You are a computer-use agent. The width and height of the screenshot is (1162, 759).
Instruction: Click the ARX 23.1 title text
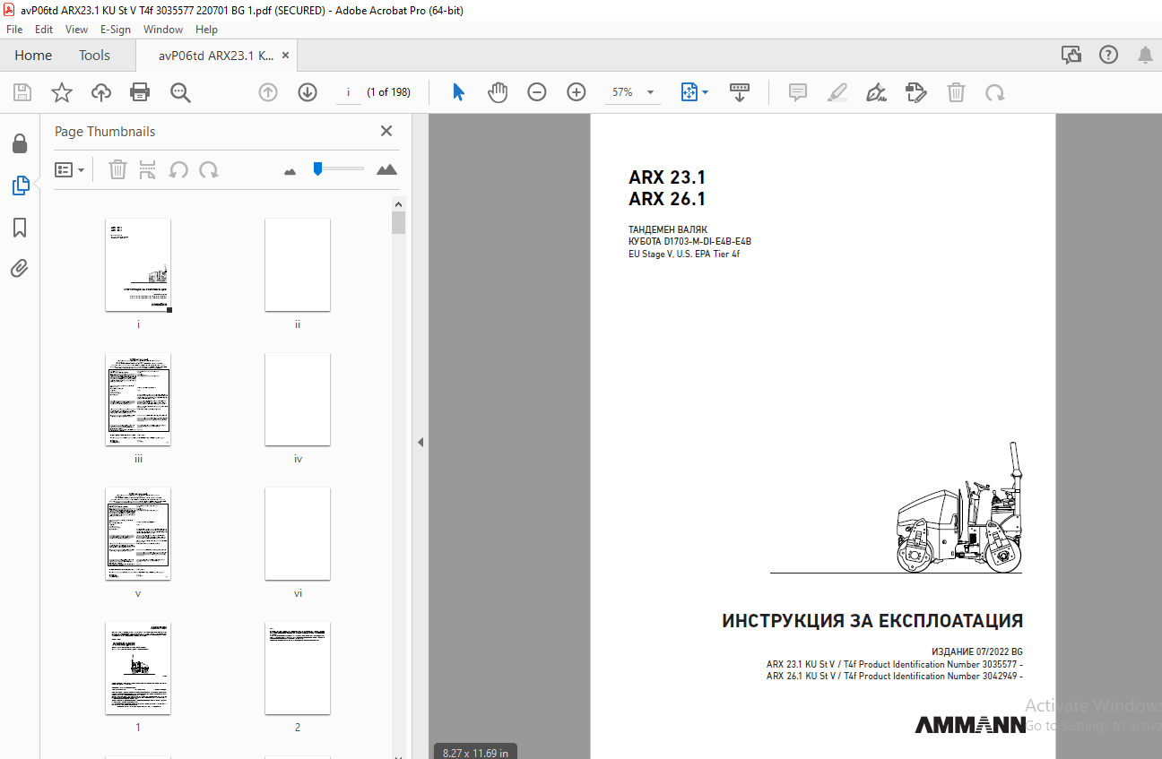[x=667, y=177]
